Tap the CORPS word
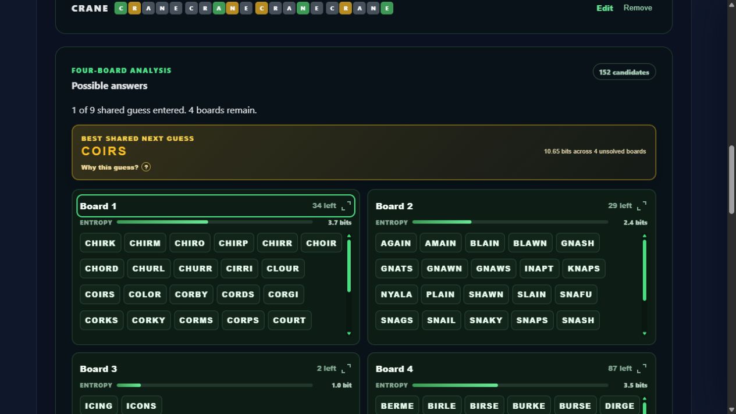This screenshot has width=736, height=414. [x=243, y=320]
